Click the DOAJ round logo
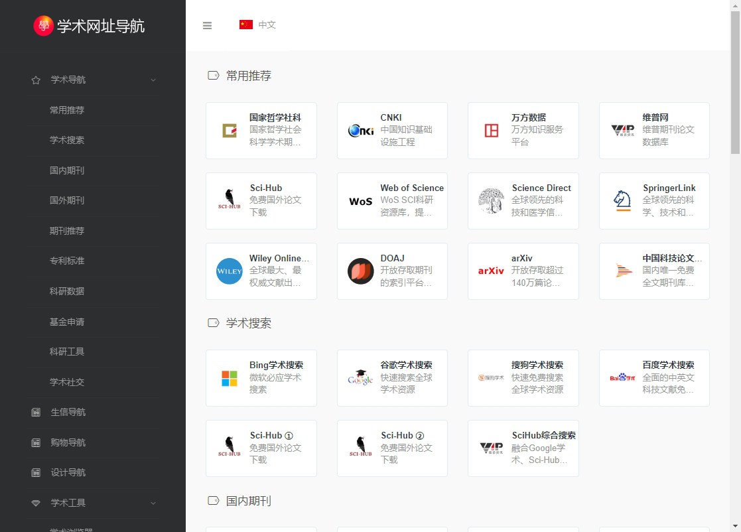Screen dimensions: 741x532 click(361, 271)
